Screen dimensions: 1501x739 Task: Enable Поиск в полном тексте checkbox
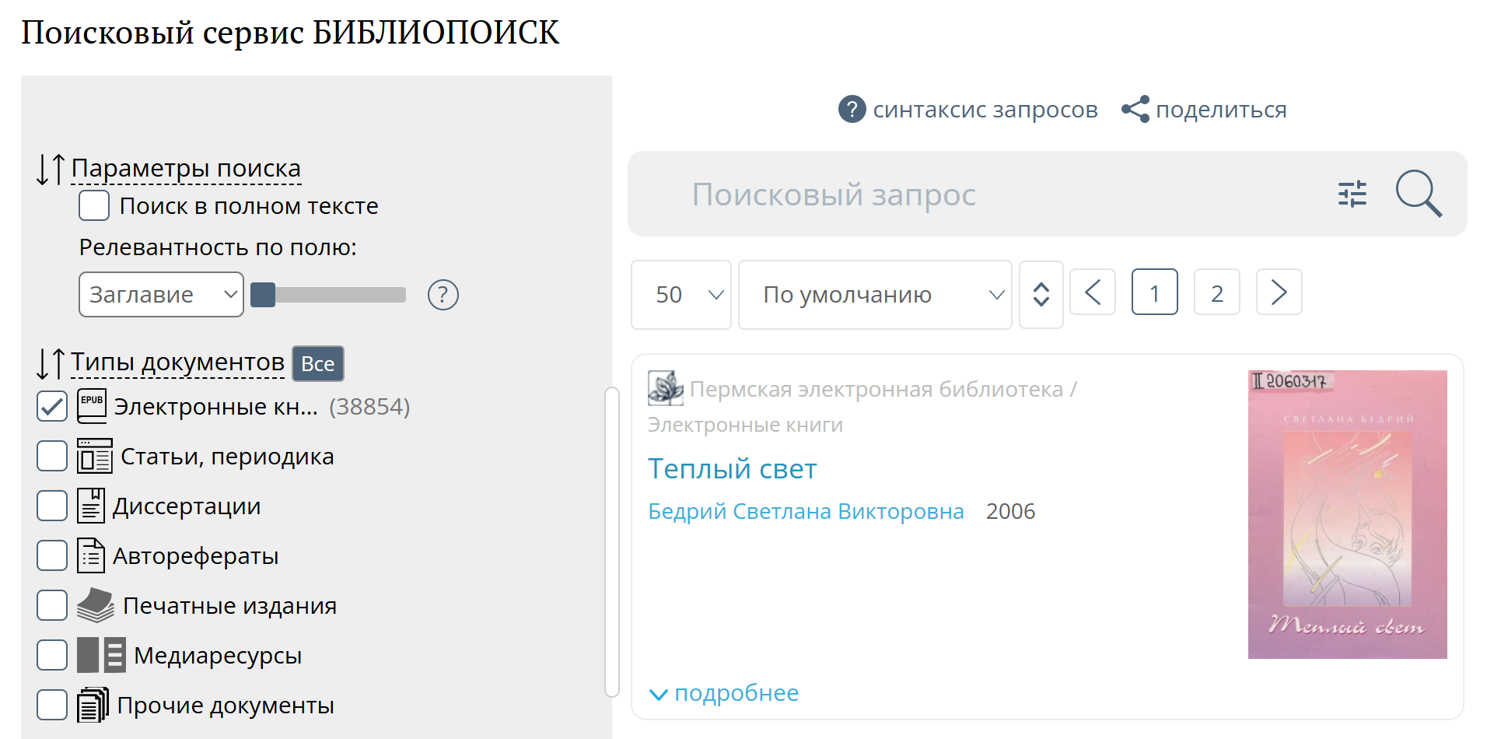click(94, 206)
